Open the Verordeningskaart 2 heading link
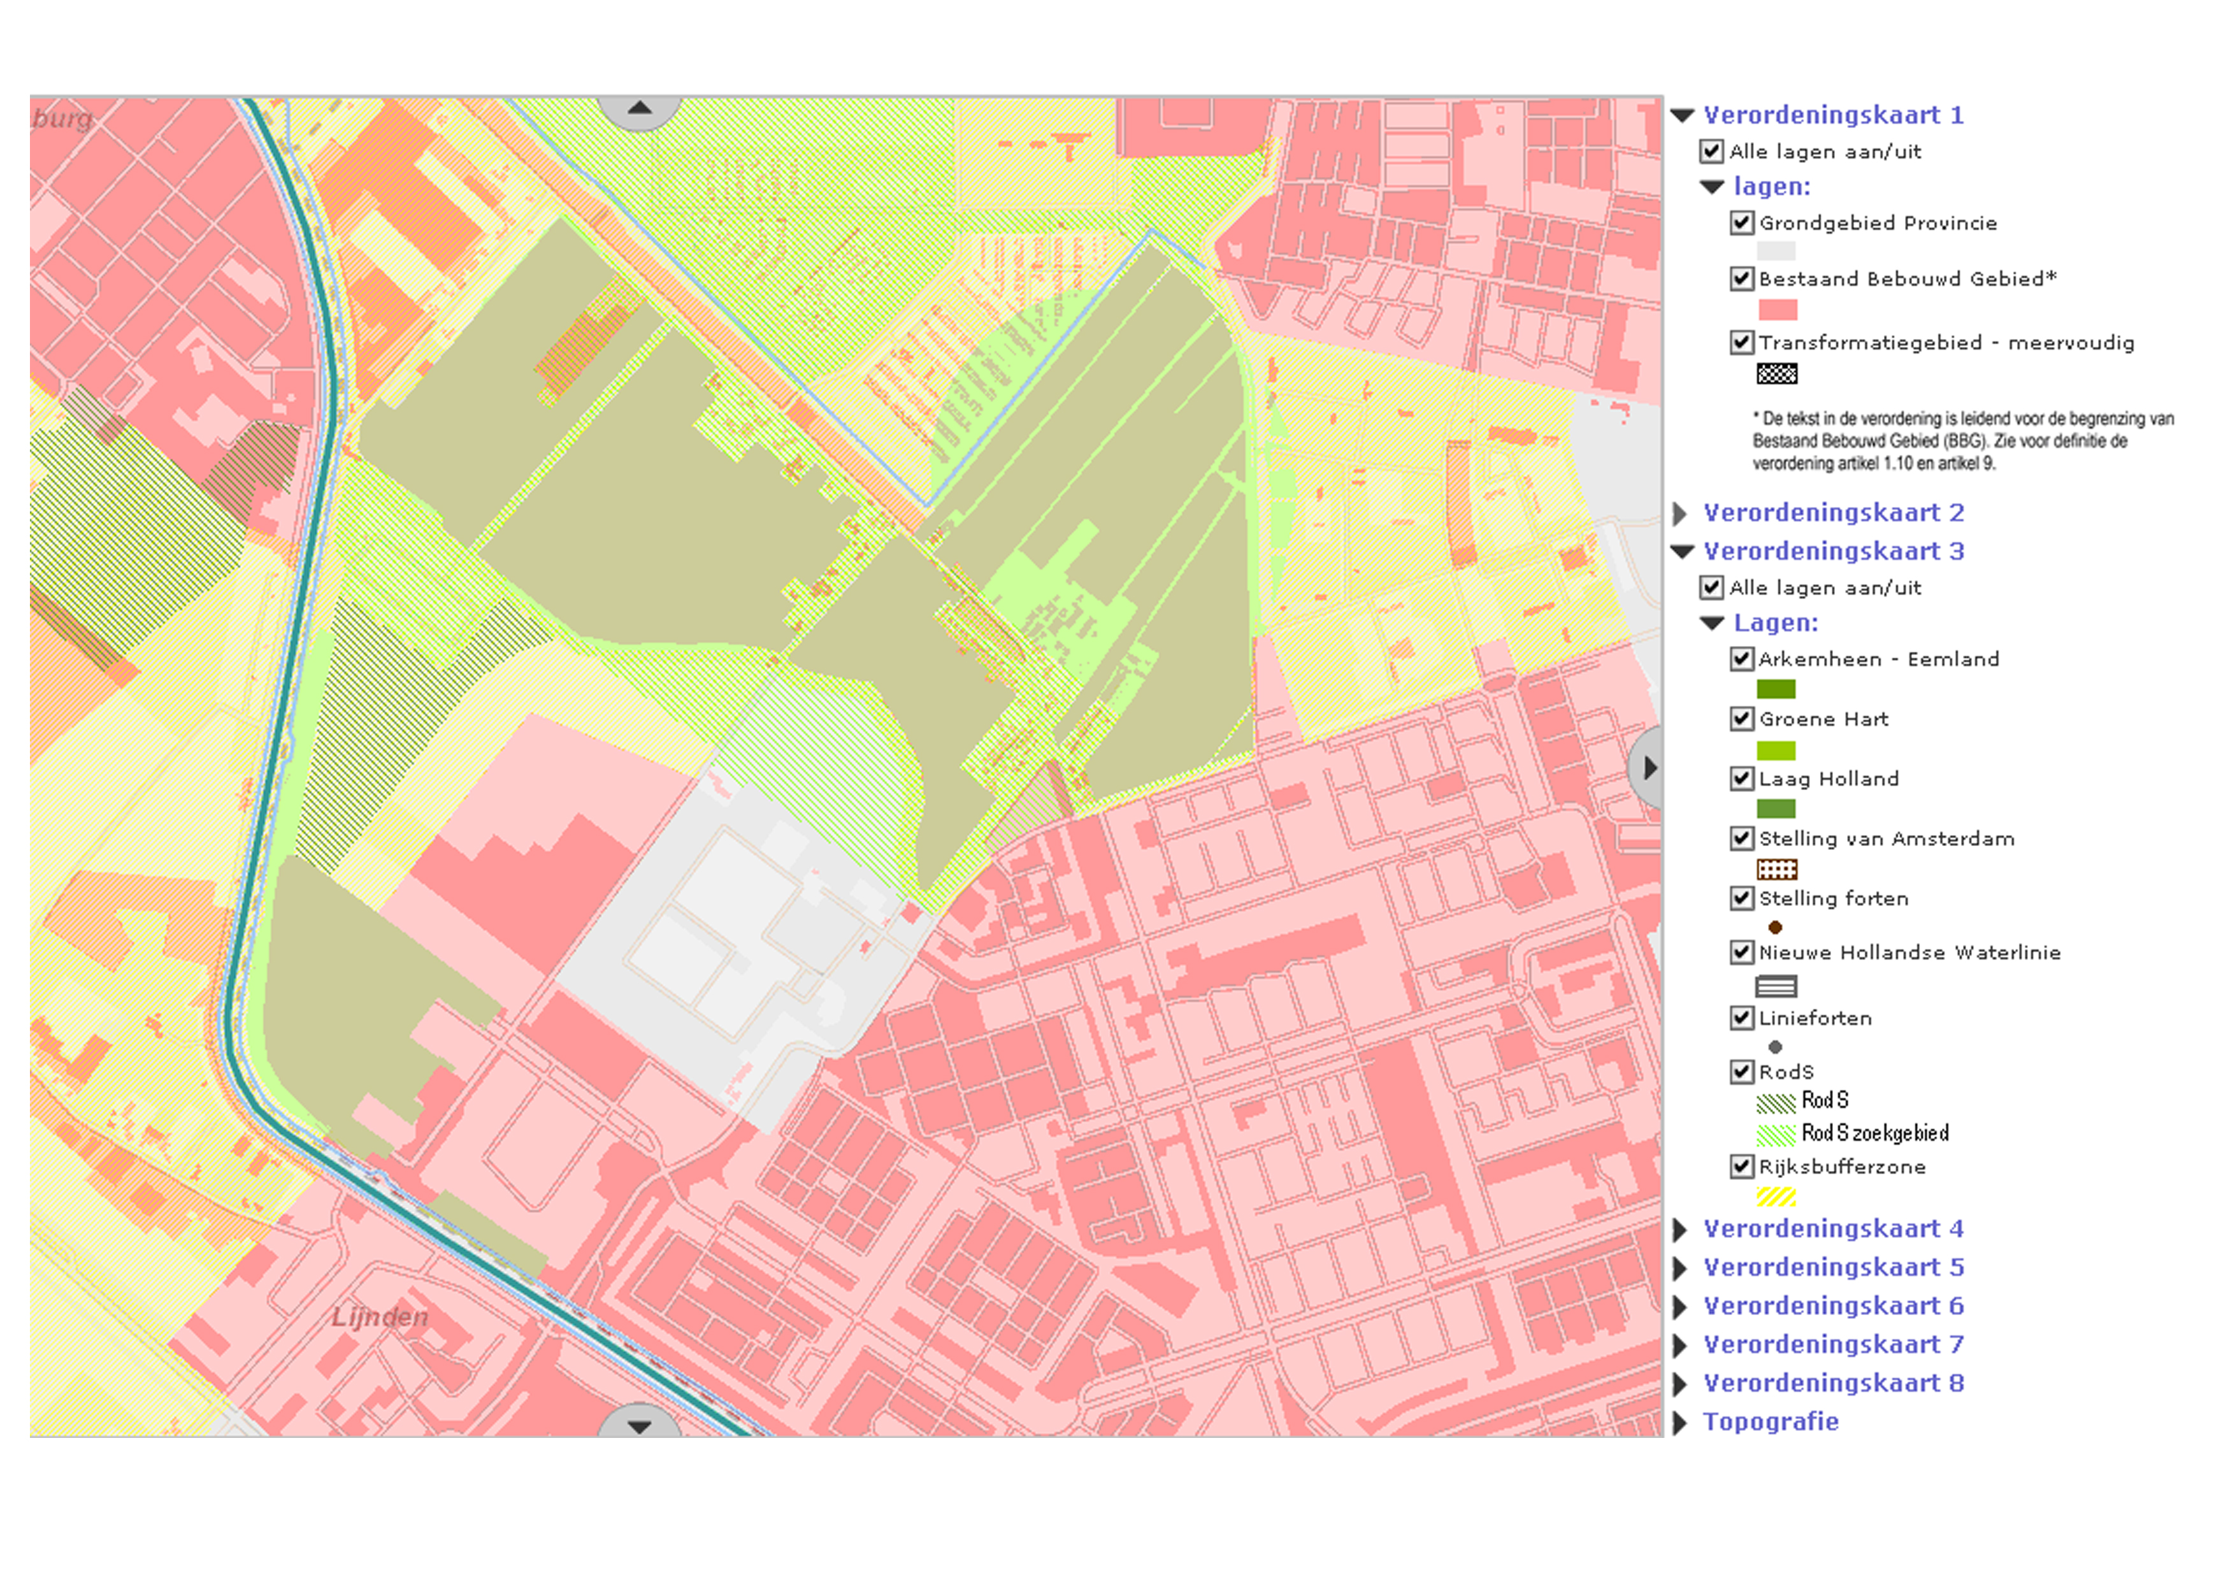 [x=1833, y=513]
